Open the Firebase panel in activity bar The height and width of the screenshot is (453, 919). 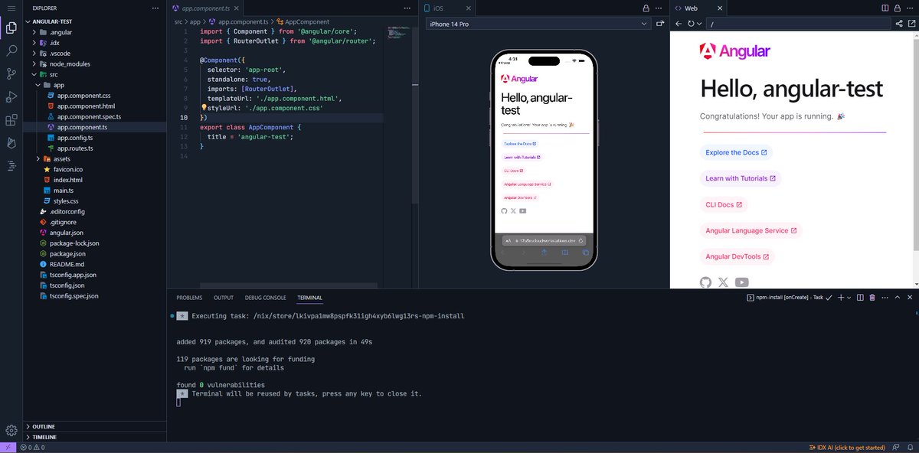coord(11,143)
